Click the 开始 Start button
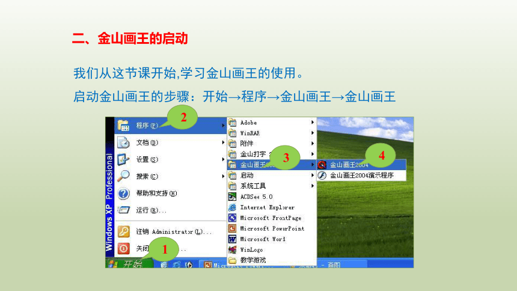 click(x=130, y=264)
